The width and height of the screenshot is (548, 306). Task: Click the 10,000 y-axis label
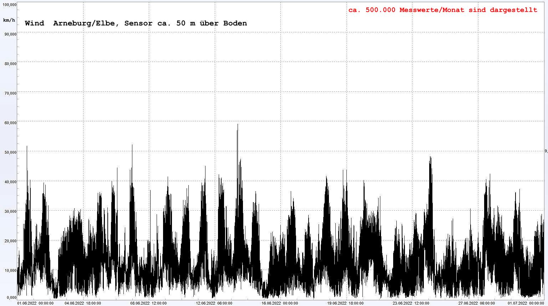click(10, 270)
